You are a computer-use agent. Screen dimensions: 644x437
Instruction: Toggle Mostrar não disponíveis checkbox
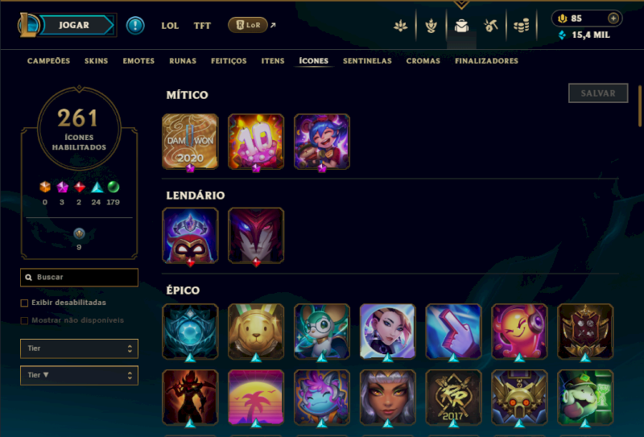[24, 321]
